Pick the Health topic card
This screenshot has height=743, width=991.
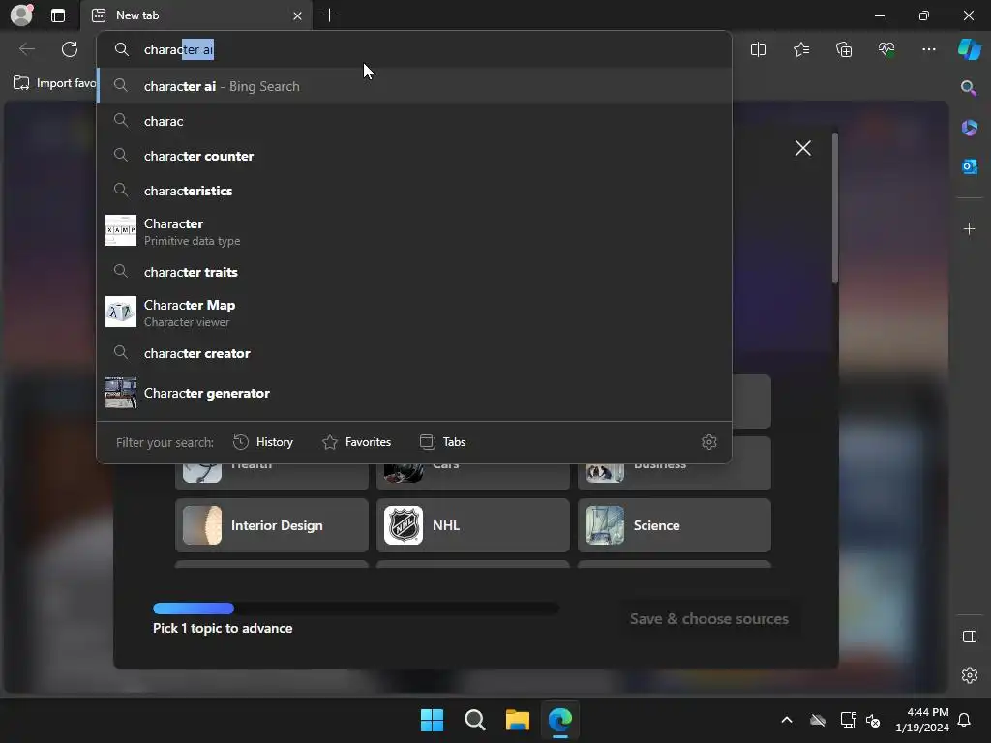(272, 477)
